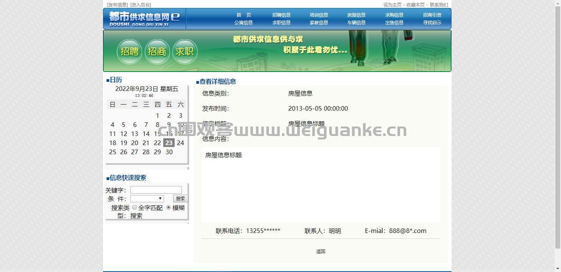Open the 招商引资 navigation item

[432, 15]
